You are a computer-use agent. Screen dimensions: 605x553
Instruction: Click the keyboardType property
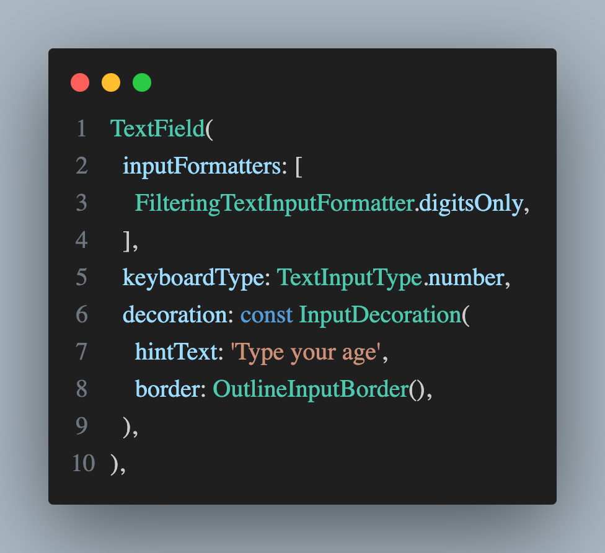(x=193, y=277)
